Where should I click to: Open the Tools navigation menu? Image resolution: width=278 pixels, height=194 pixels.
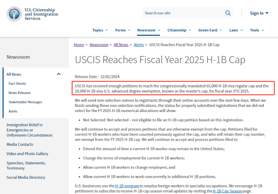[x=256, y=30]
